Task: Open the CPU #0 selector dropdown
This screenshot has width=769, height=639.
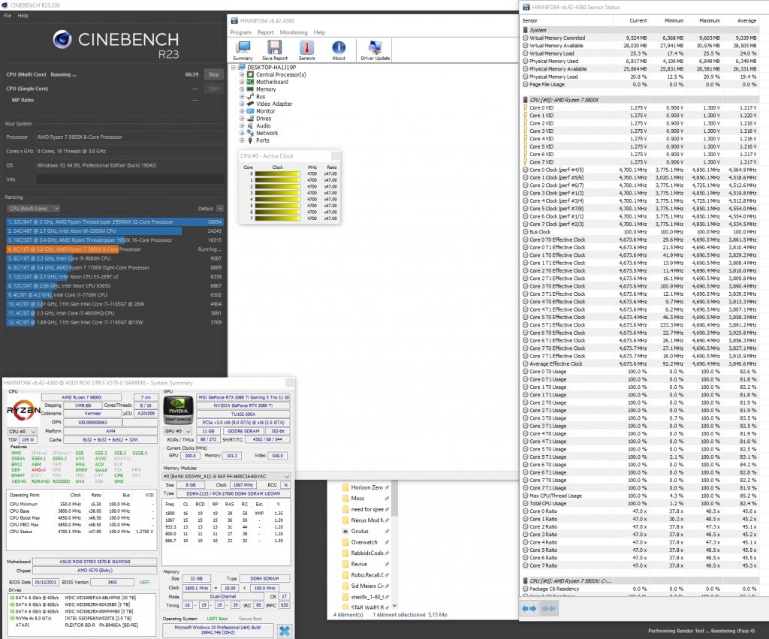Action: tap(22, 432)
